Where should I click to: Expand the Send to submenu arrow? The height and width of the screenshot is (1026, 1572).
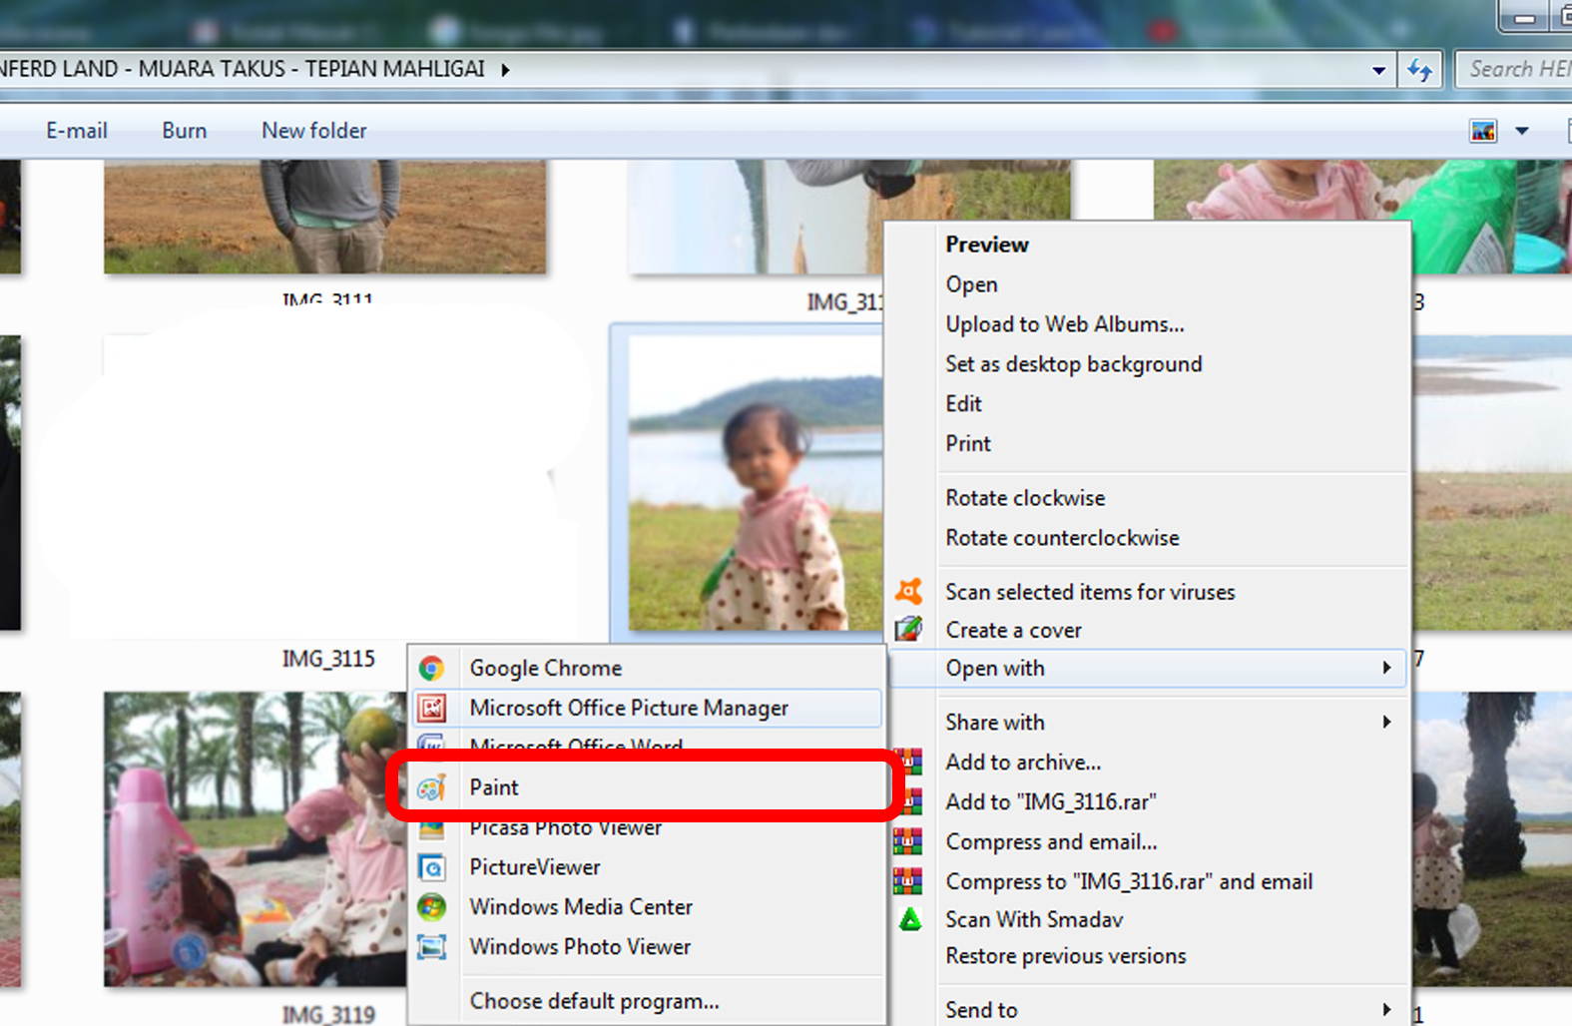(1386, 1010)
